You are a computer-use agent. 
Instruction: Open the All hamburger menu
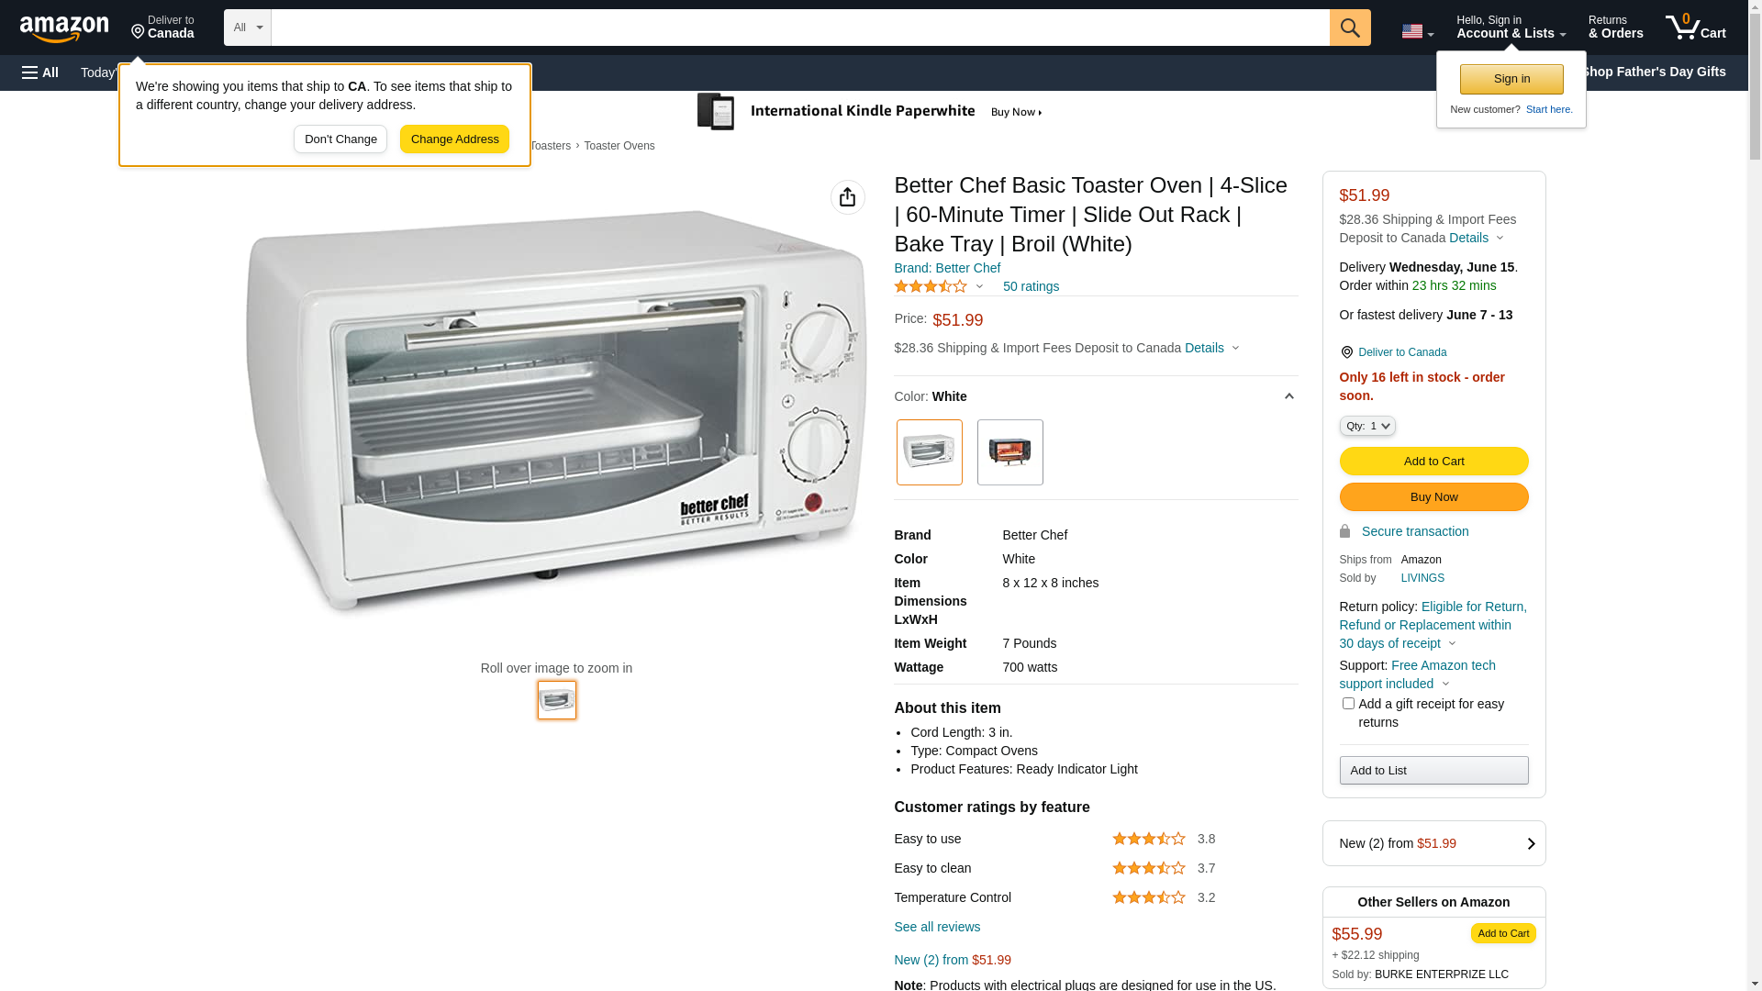[40, 72]
